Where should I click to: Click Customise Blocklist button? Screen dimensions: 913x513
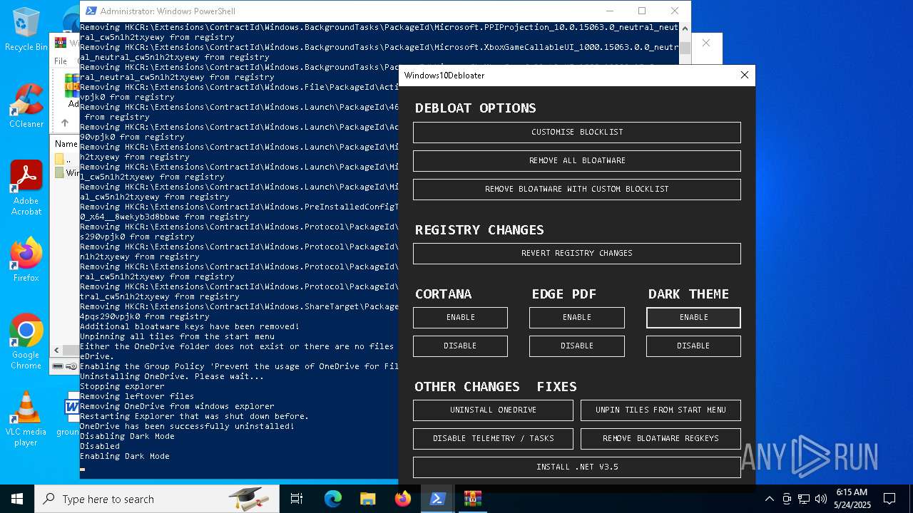pos(577,133)
